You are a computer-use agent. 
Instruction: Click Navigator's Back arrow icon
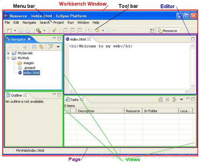point(10,47)
